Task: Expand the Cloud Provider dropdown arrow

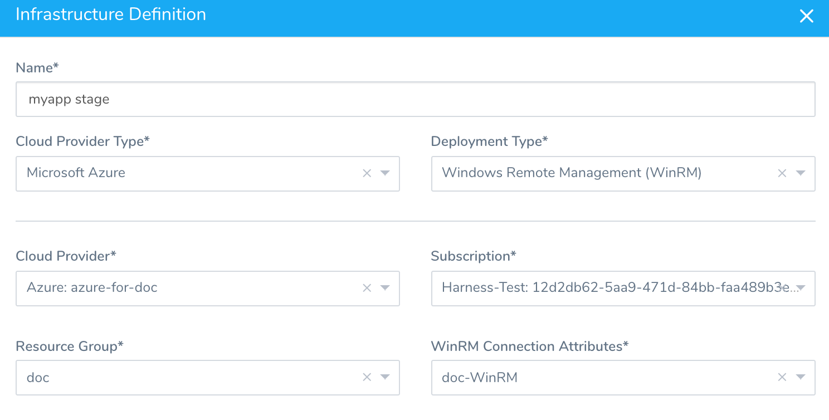Action: (x=384, y=288)
